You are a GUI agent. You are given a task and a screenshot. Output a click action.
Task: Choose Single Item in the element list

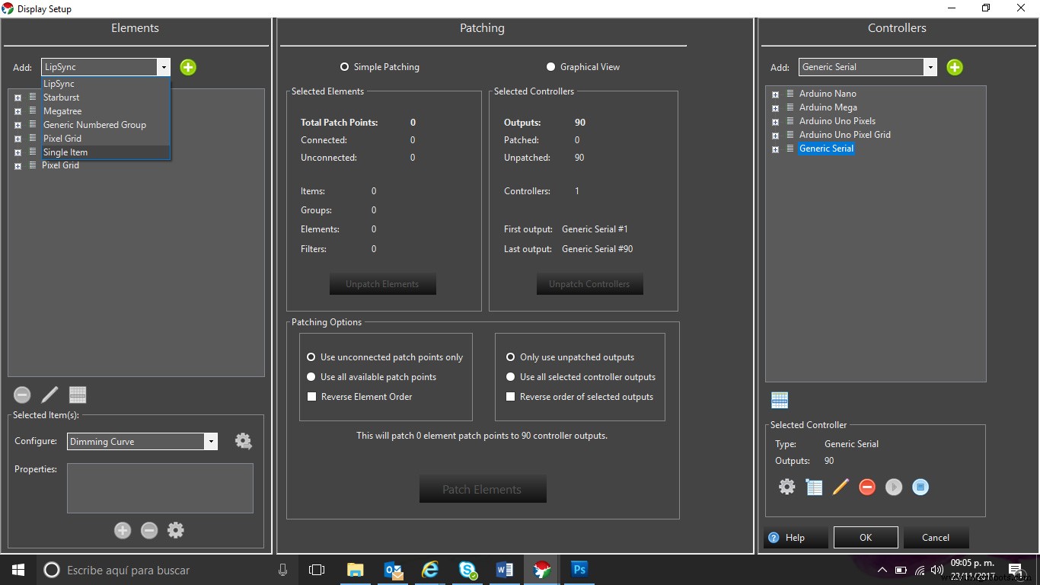tap(65, 152)
